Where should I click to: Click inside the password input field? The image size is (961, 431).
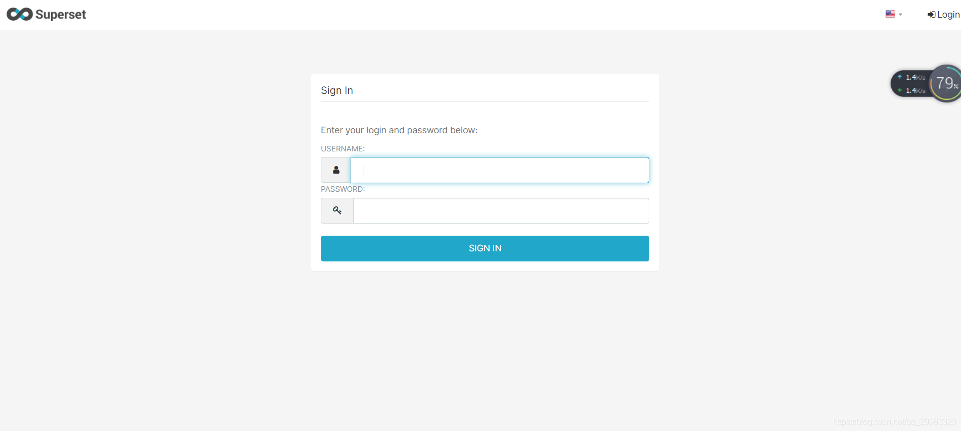(501, 210)
